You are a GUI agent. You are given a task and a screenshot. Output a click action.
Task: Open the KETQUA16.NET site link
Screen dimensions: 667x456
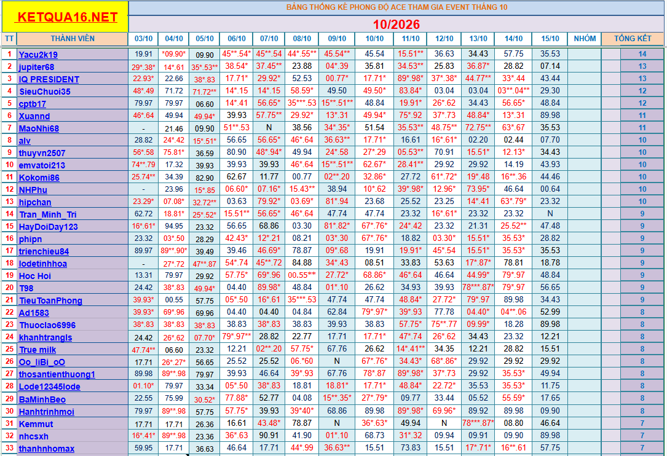point(67,17)
